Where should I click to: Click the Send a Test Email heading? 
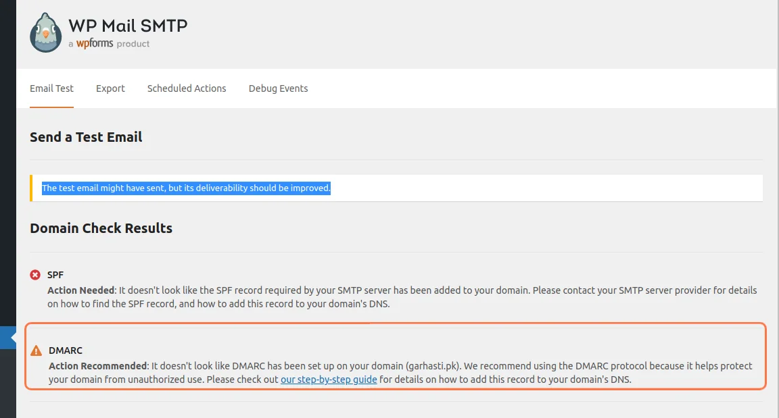[x=86, y=136]
